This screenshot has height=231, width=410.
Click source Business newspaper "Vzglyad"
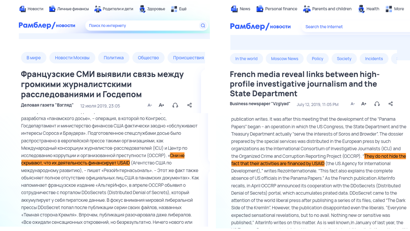click(260, 104)
